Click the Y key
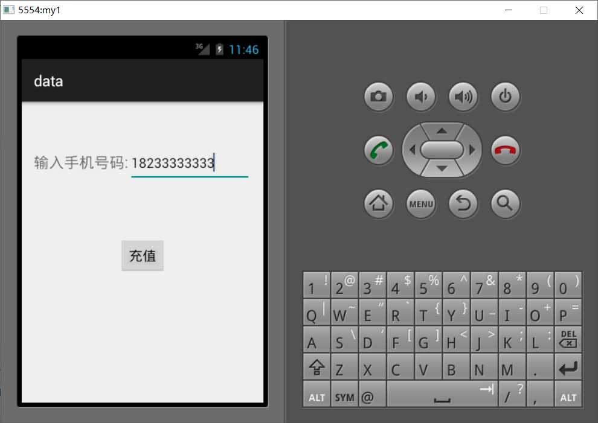Viewport: 598px width, 423px height. tap(456, 312)
